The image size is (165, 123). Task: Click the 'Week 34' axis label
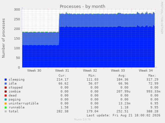click(x=146, y=70)
